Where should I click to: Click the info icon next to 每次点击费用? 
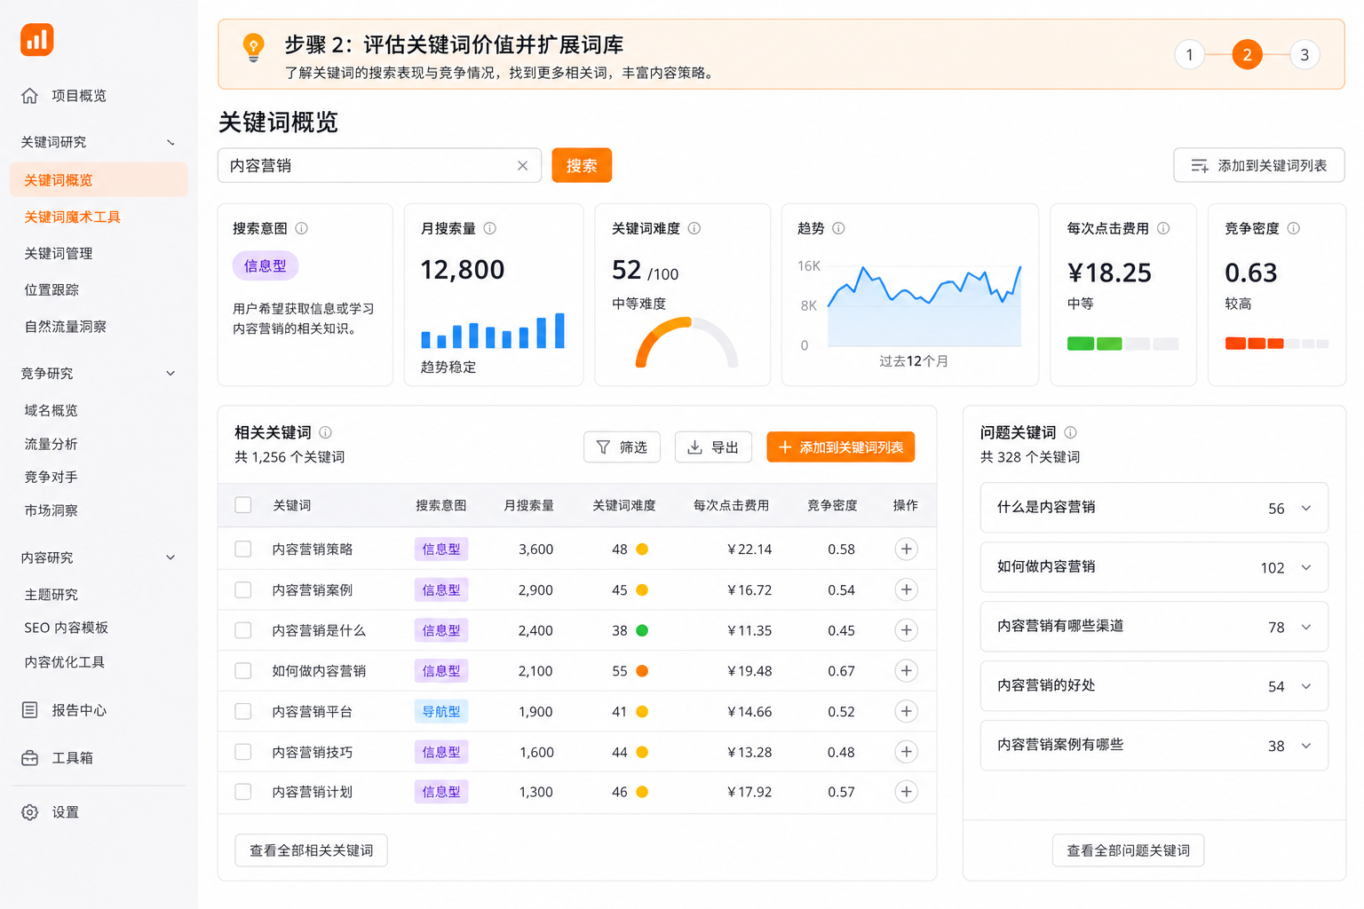tap(1163, 228)
